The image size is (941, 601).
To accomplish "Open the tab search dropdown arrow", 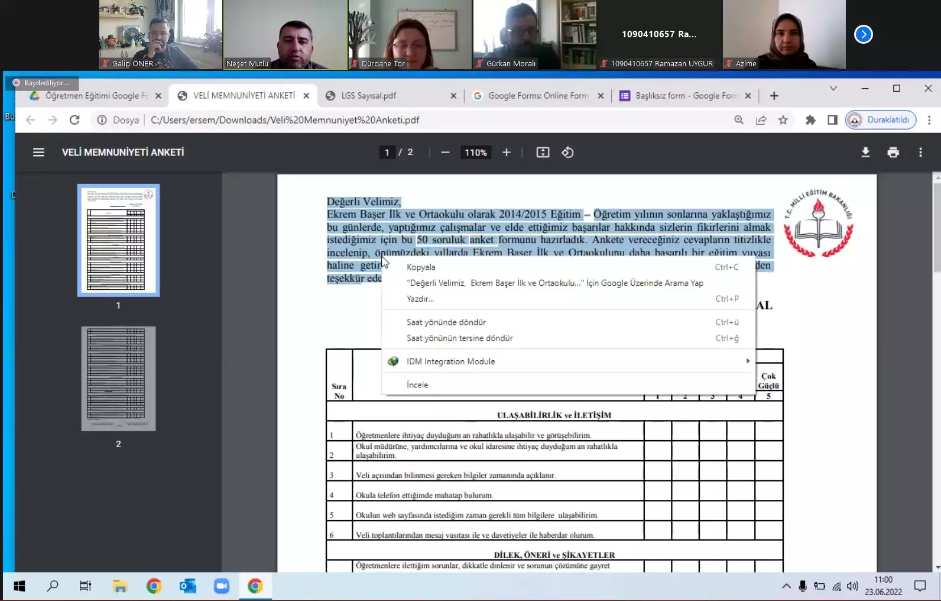I will pos(833,88).
